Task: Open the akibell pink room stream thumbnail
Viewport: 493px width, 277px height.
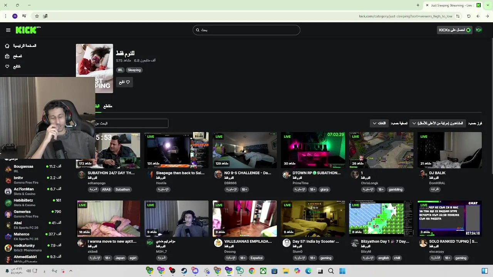Action: (108, 219)
